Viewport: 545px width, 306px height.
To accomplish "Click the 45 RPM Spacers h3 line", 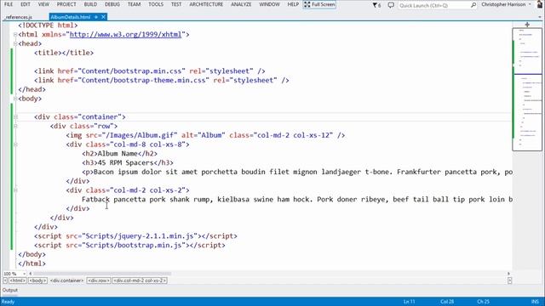I will (128, 162).
